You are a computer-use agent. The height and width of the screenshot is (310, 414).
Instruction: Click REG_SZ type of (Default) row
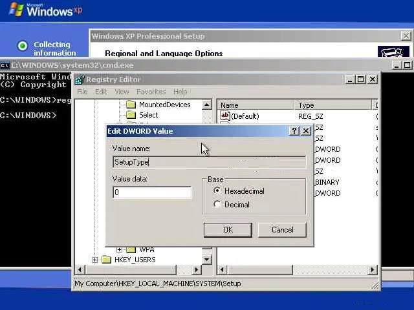click(310, 116)
